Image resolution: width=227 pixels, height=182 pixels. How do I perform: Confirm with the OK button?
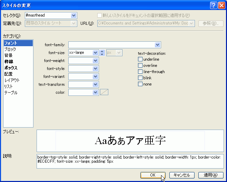[153, 175]
